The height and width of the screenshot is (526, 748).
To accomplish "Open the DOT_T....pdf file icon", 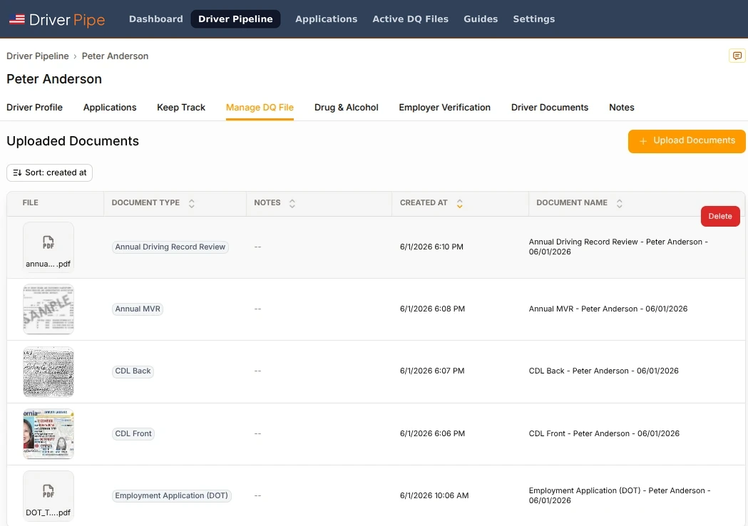I will [x=48, y=496].
